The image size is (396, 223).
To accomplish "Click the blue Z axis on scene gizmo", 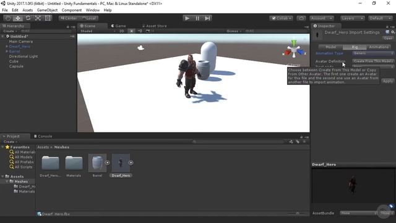I will [x=301, y=52].
